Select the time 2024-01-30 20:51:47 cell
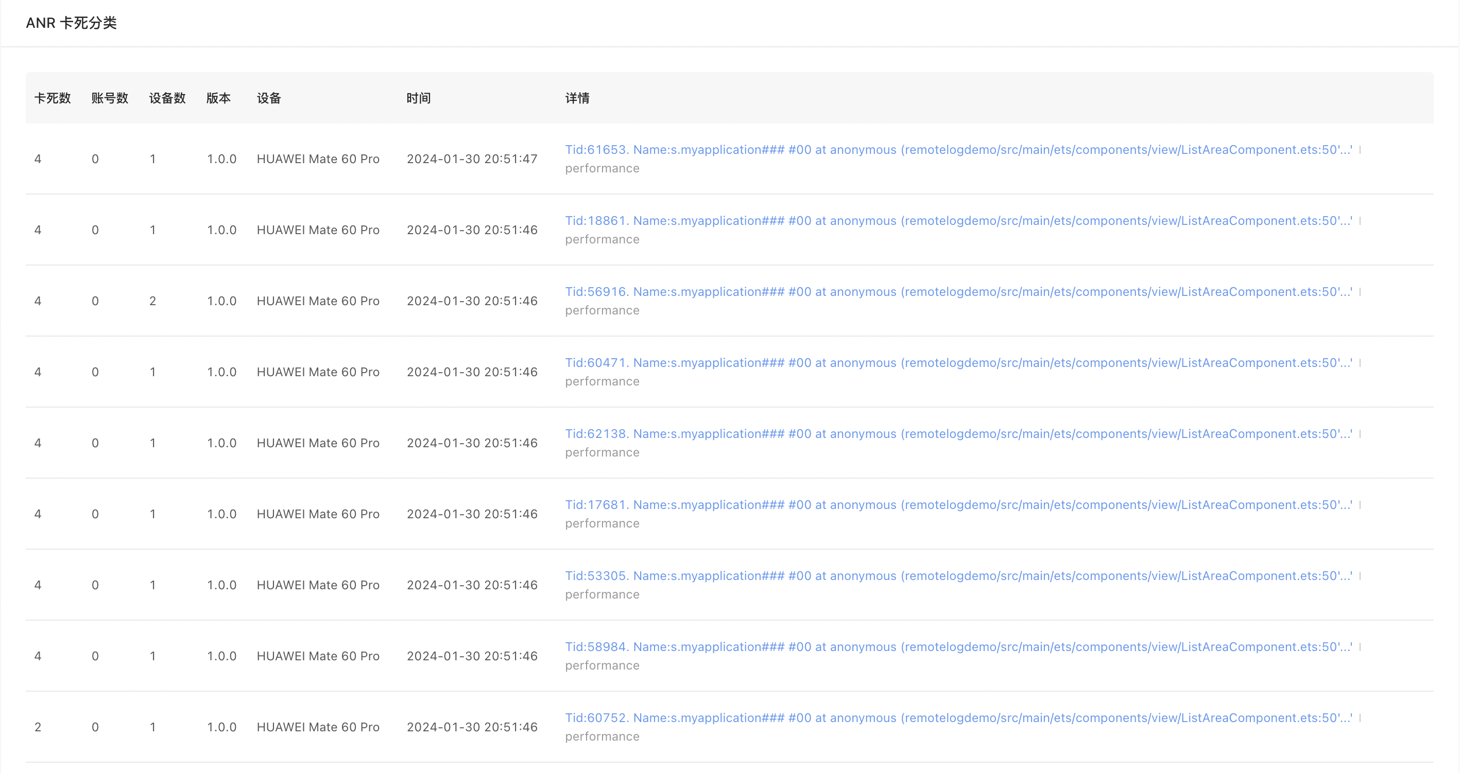 (472, 159)
